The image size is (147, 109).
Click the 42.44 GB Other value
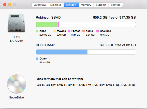(45, 63)
